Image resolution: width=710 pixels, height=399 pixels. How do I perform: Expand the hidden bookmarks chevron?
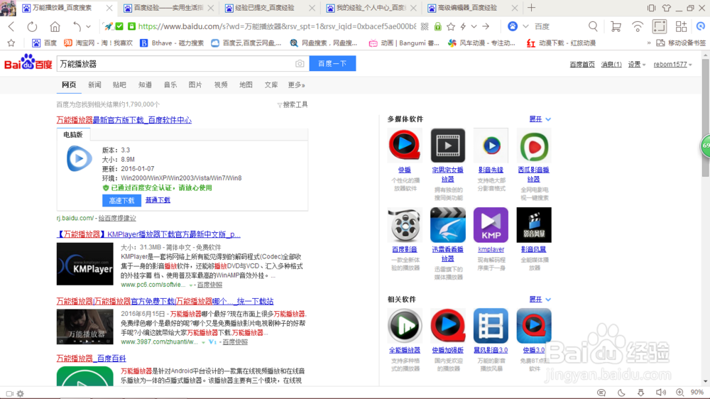[x=648, y=43]
